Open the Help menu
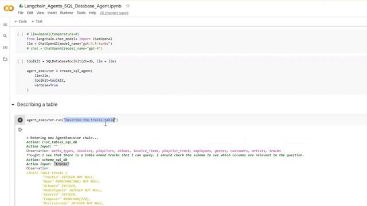The width and height of the screenshot is (367, 206). [92, 13]
